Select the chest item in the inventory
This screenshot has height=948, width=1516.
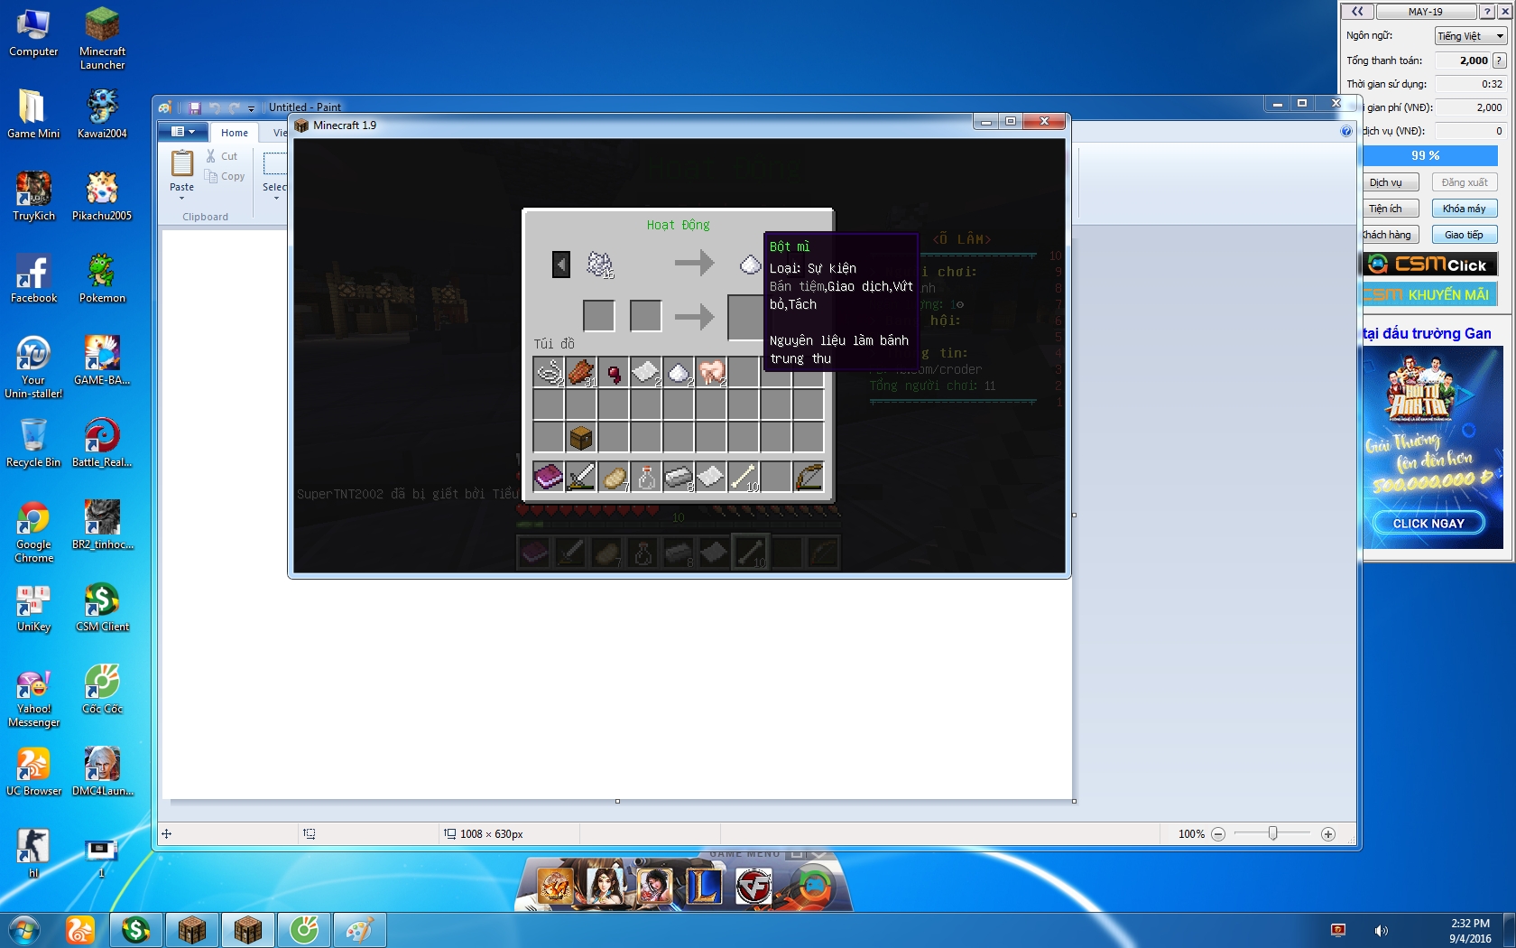(x=581, y=438)
